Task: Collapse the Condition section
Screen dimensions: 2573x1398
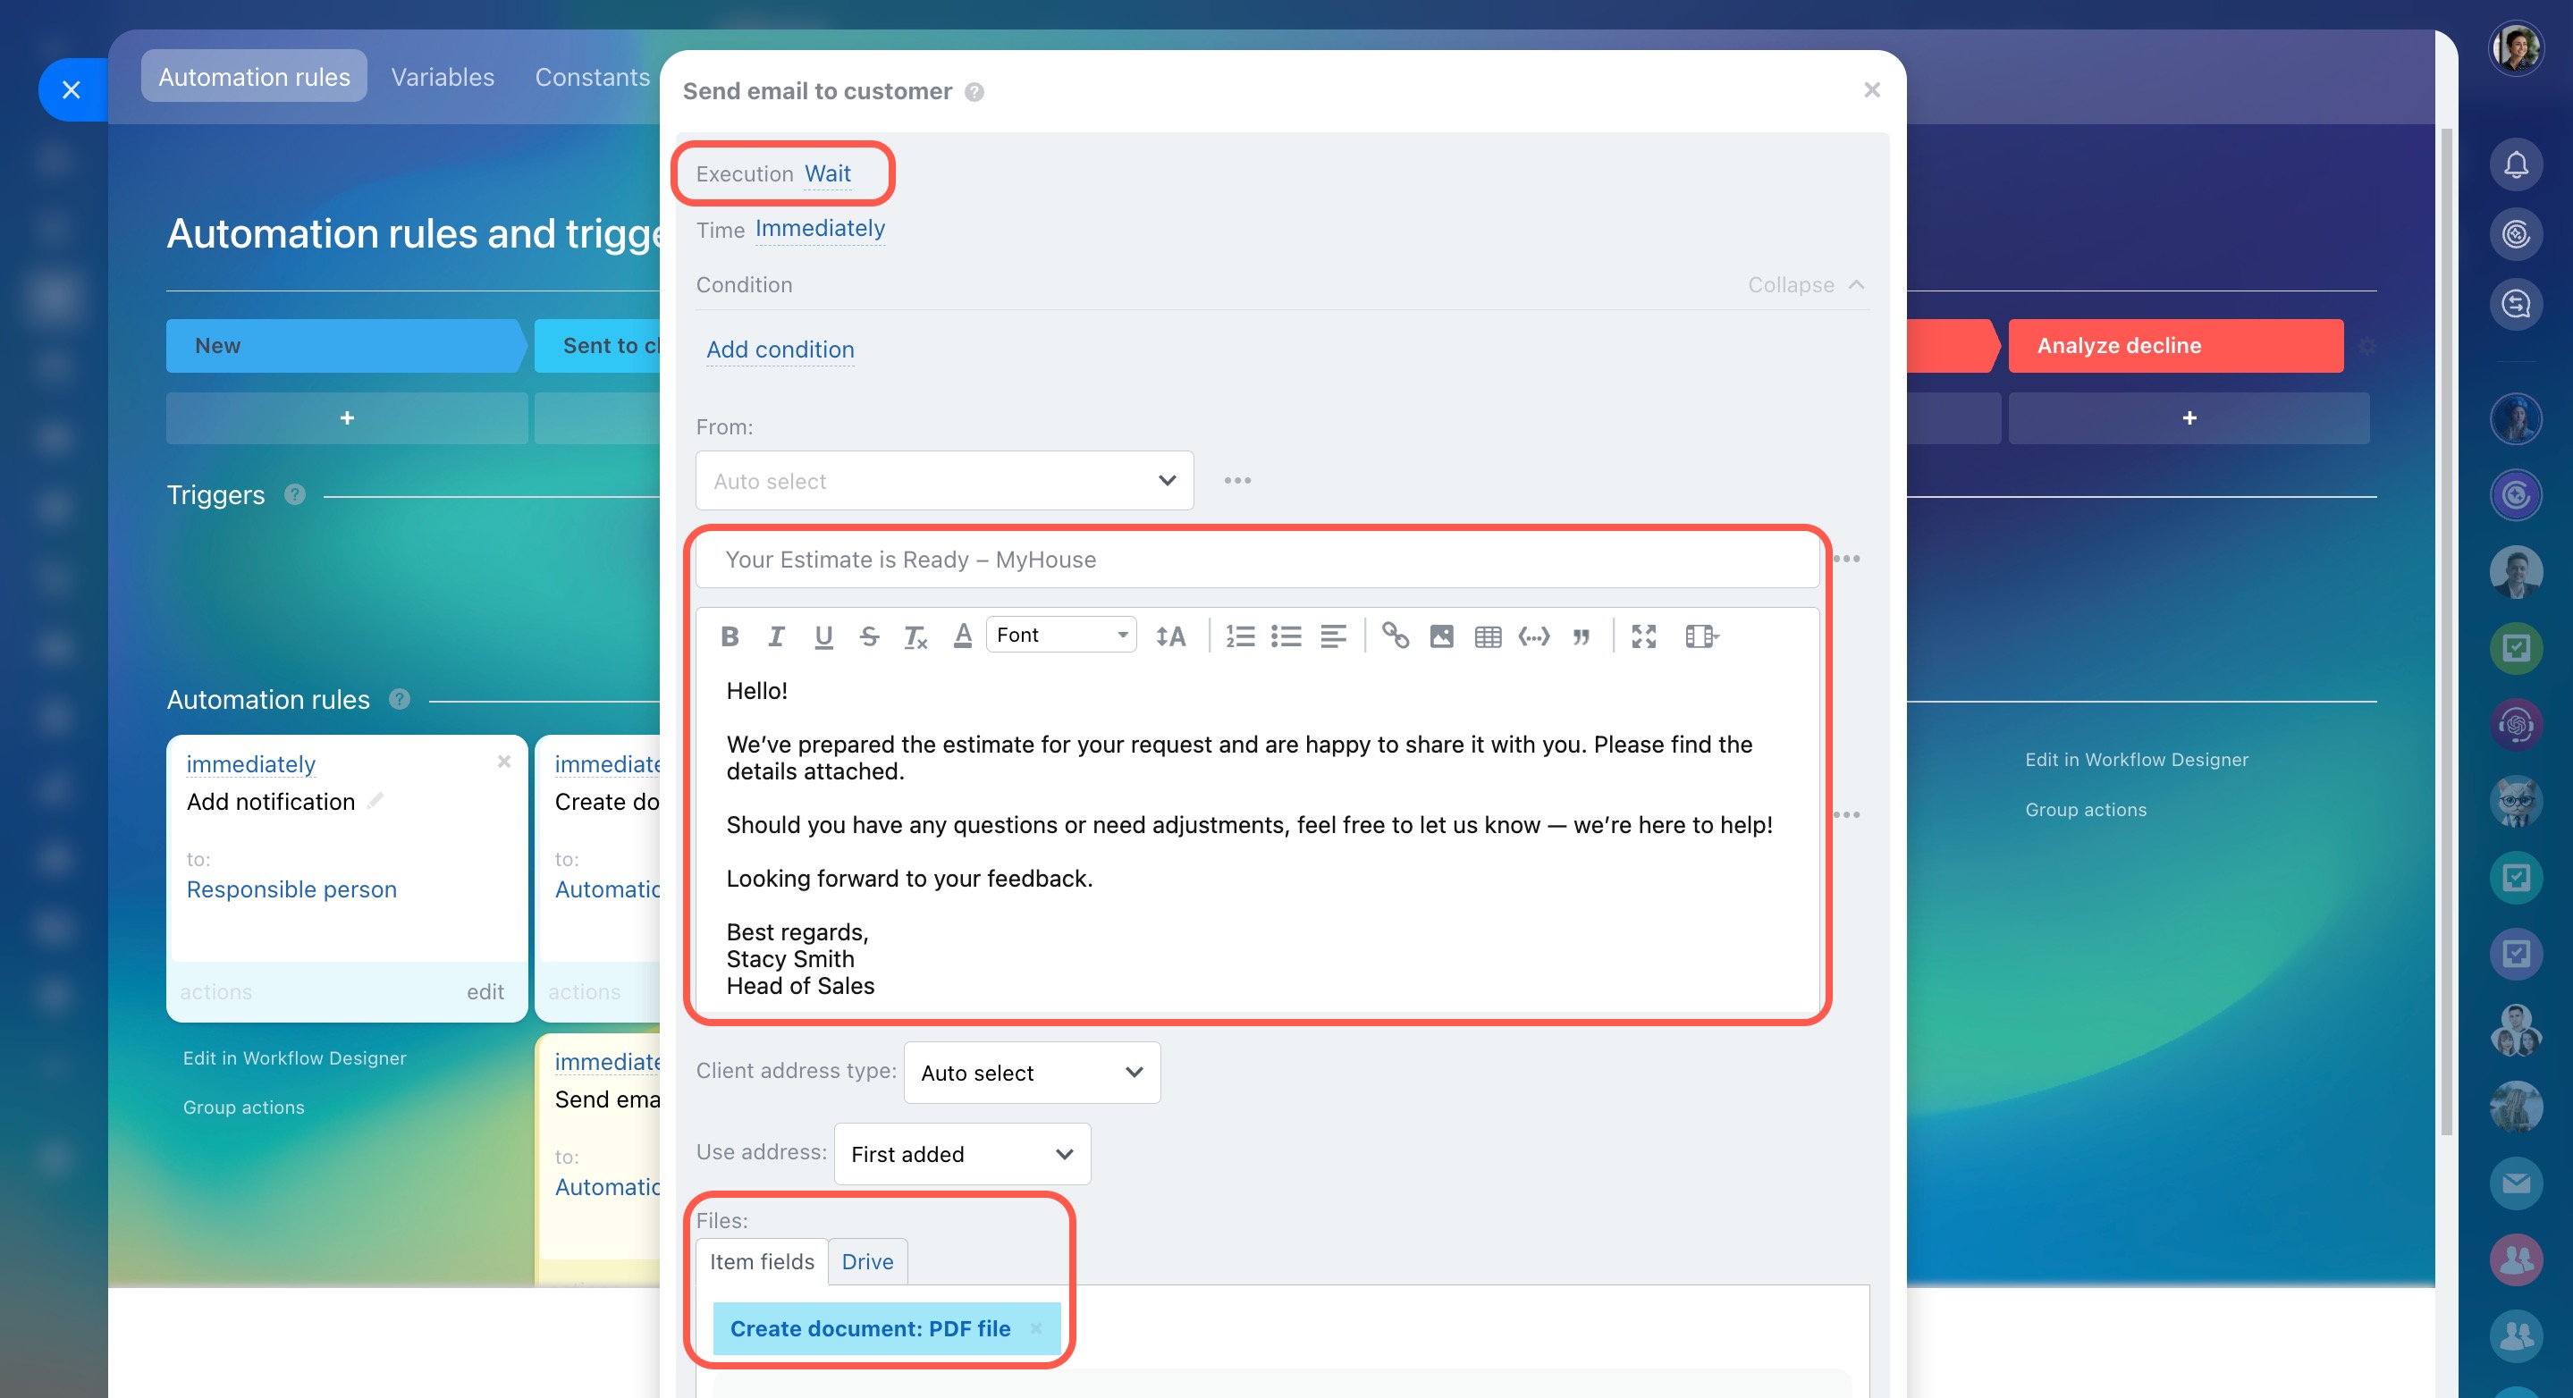Action: [1805, 284]
